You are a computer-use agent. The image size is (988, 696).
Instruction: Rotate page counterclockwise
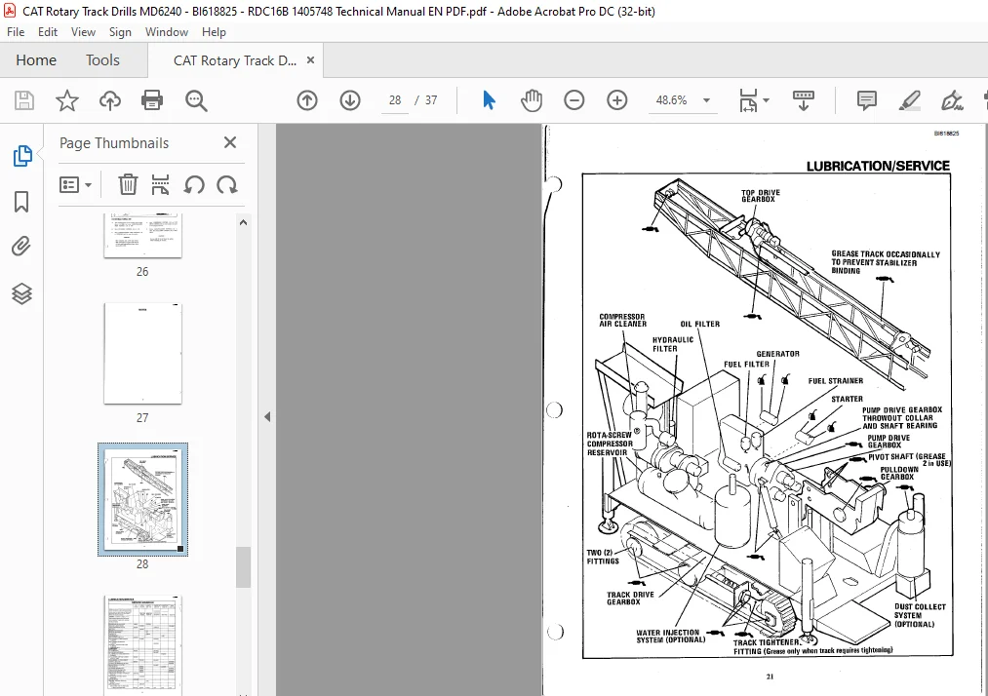(x=194, y=184)
